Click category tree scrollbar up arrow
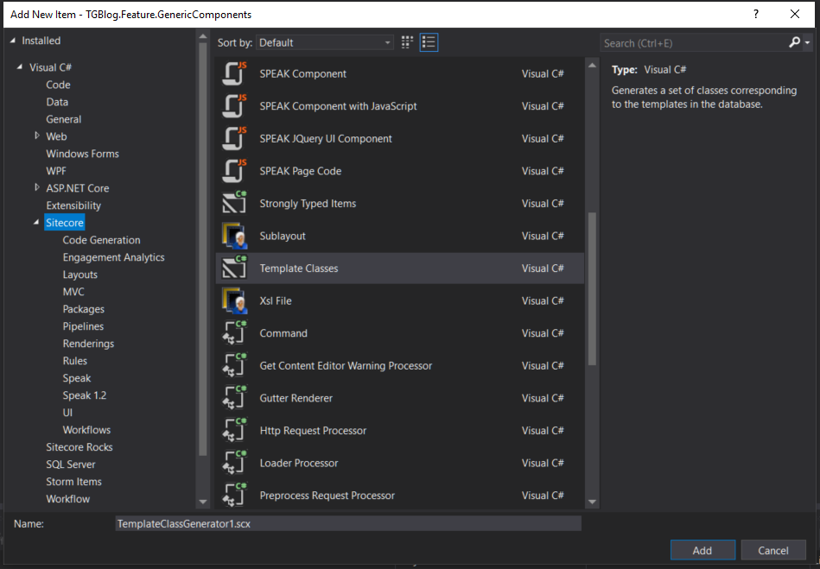 [x=203, y=36]
